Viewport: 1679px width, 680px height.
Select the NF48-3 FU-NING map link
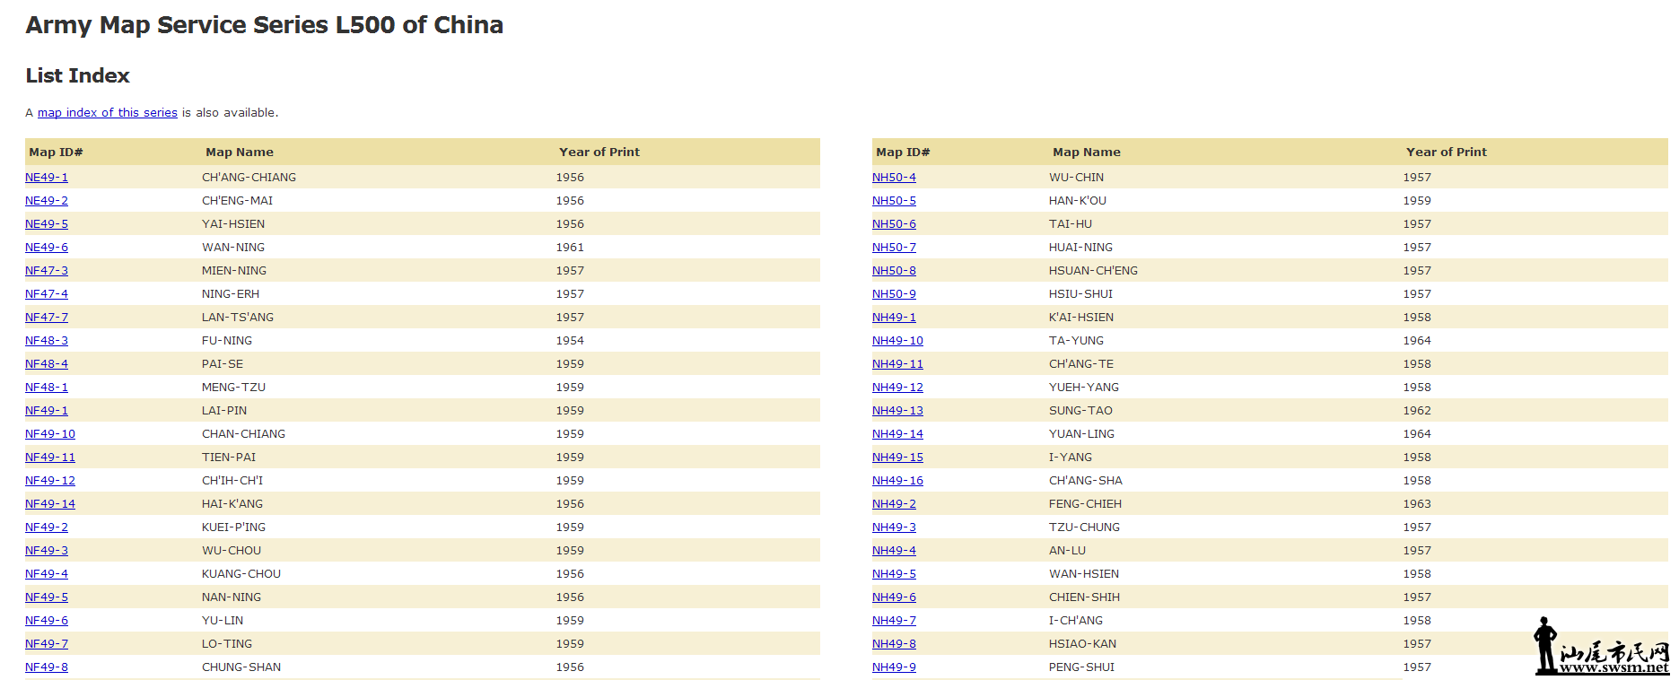click(x=47, y=341)
